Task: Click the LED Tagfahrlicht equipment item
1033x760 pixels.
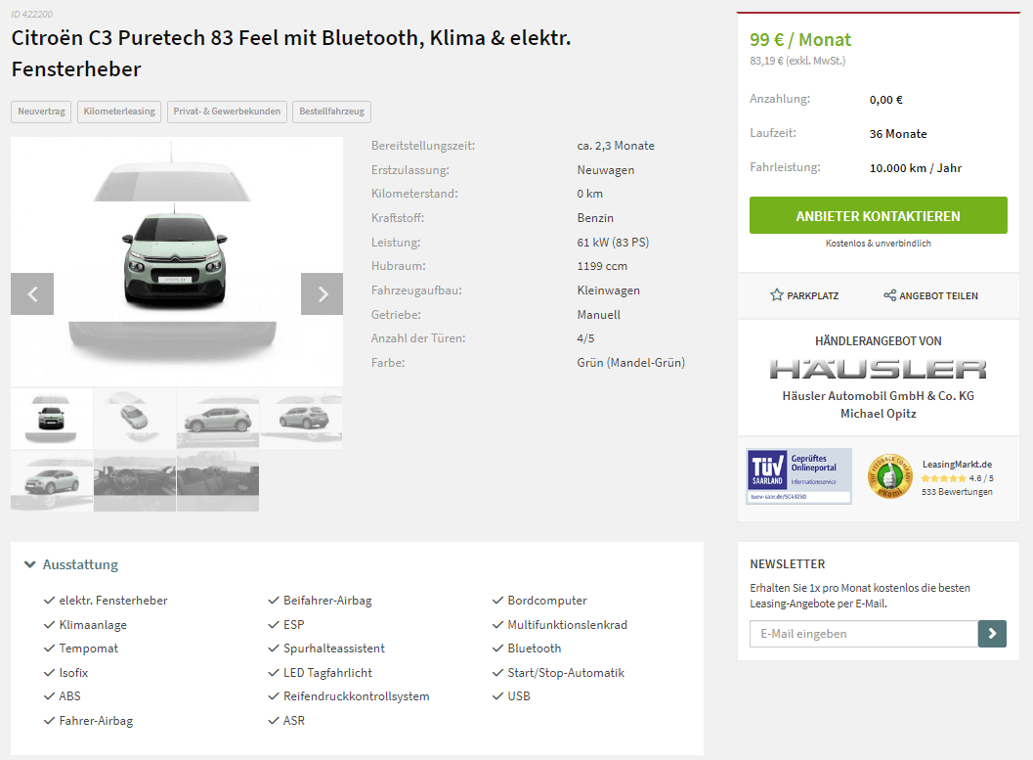Action: pyautogui.click(x=321, y=672)
